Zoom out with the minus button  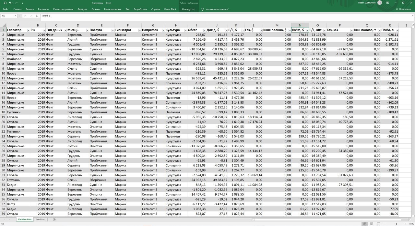click(384, 223)
